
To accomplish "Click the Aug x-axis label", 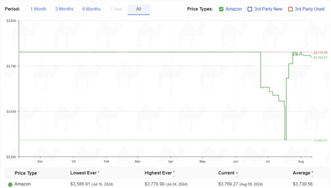I will [301, 162].
